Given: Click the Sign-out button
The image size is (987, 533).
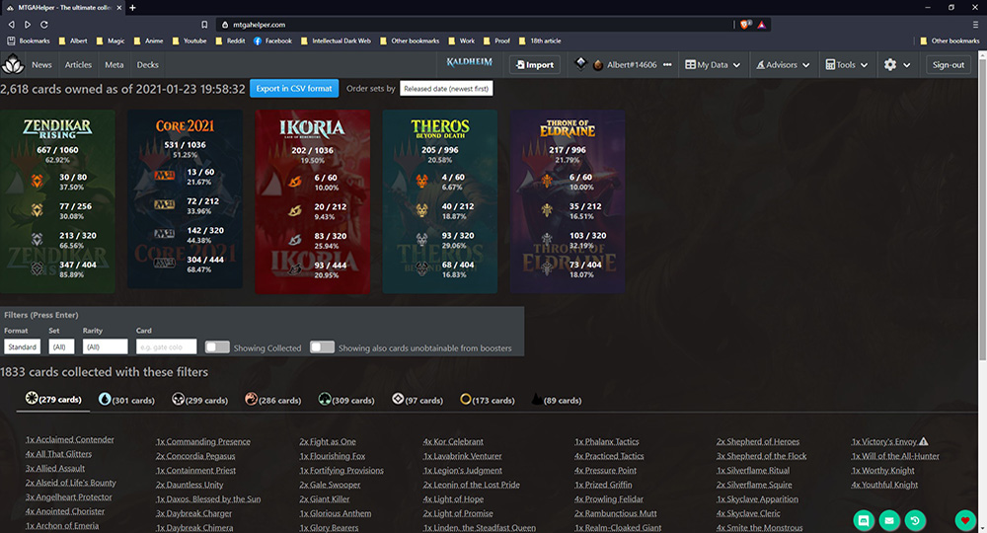Looking at the screenshot, I should 948,64.
